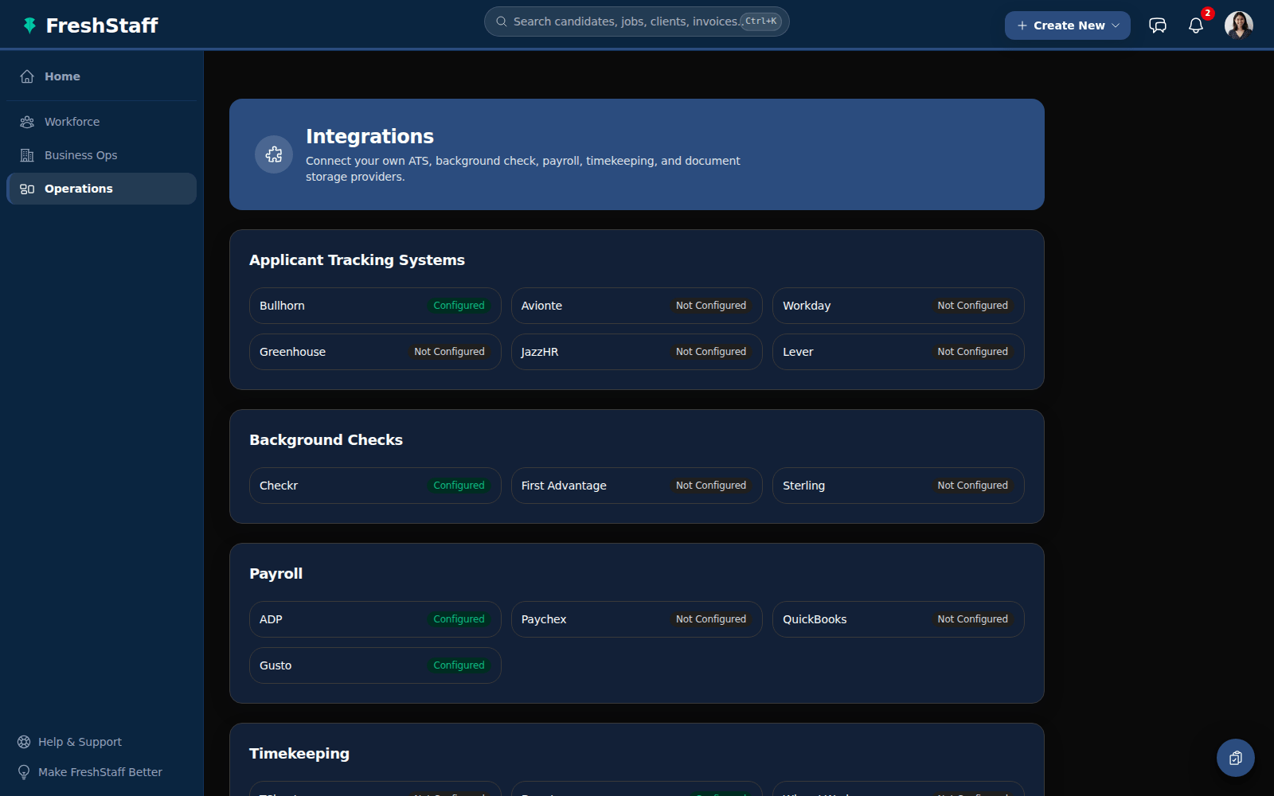1274x796 pixels.
Task: Click the Home sidebar icon
Action: (x=27, y=76)
